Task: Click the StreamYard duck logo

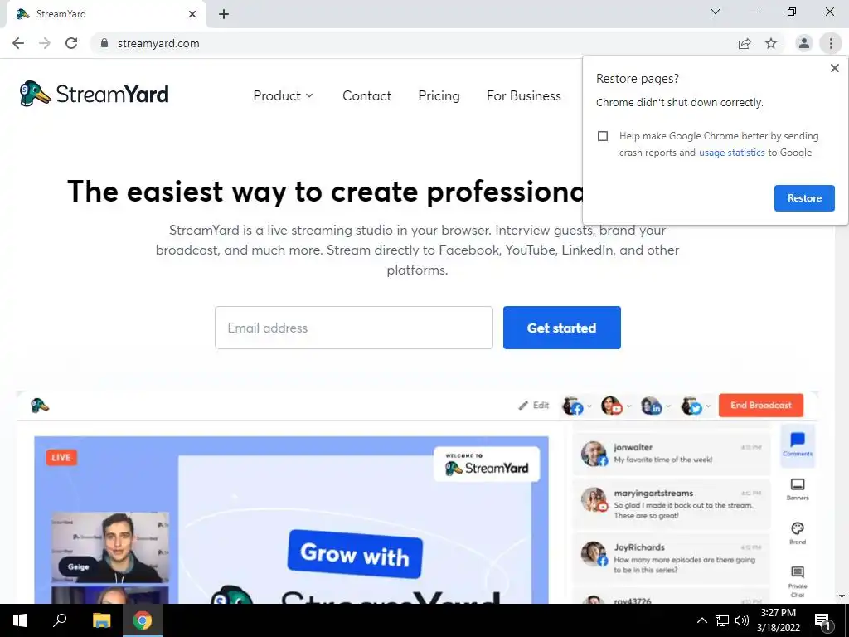Action: pyautogui.click(x=94, y=95)
